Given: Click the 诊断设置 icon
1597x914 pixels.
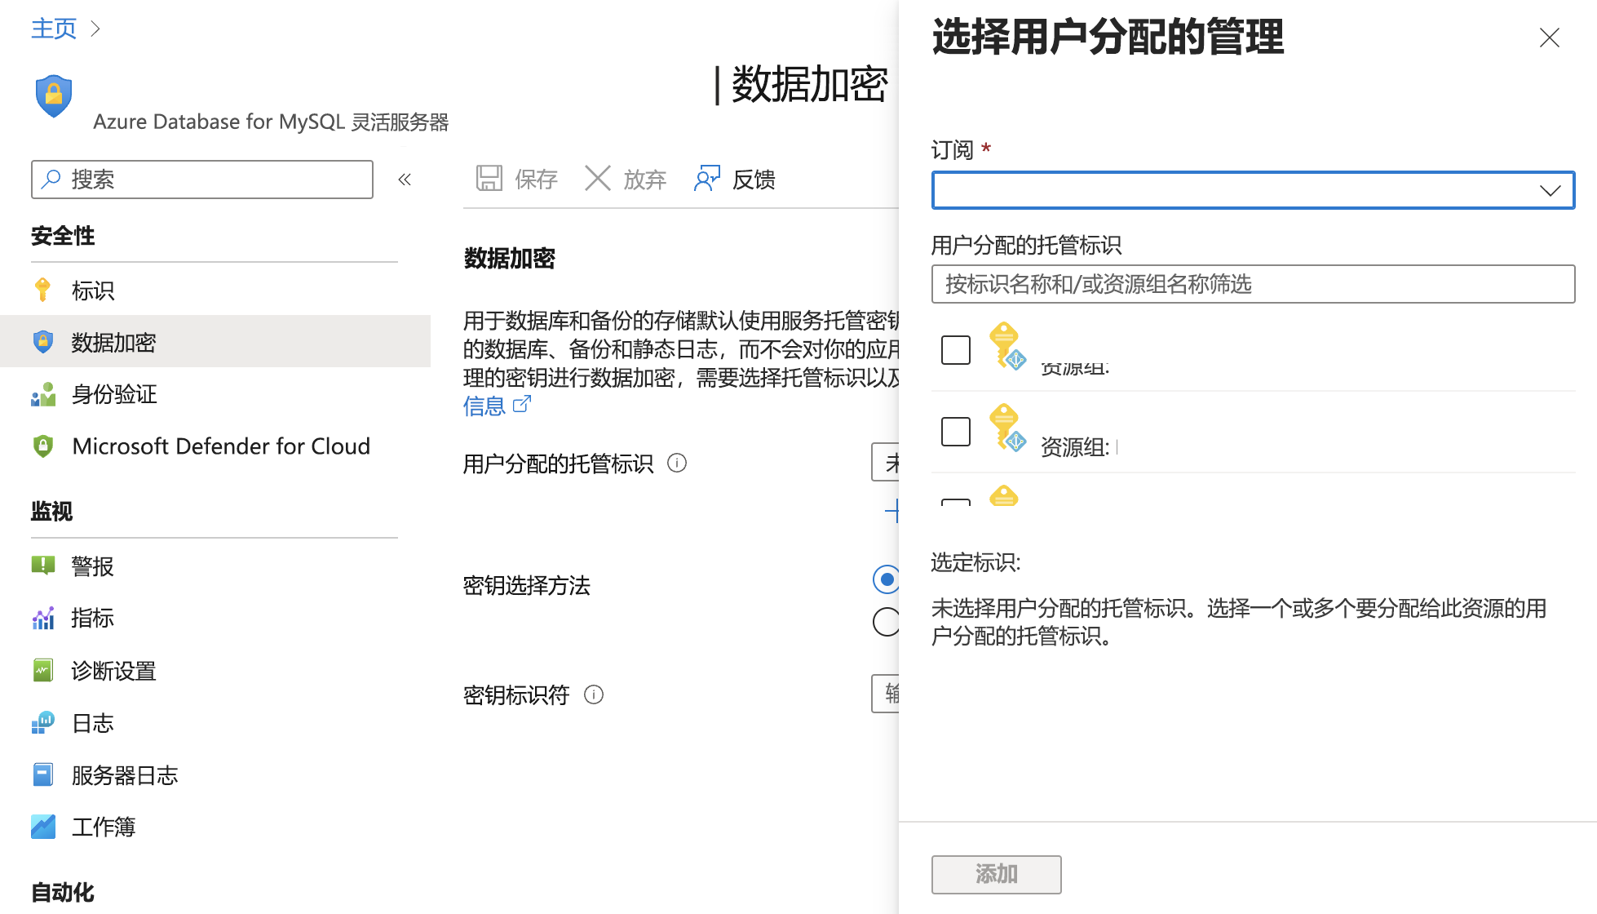Looking at the screenshot, I should pos(42,670).
